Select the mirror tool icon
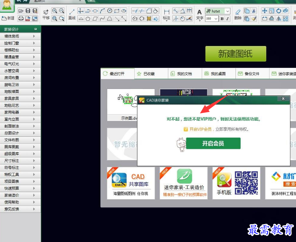The width and height of the screenshot is (296, 242). pos(279,18)
